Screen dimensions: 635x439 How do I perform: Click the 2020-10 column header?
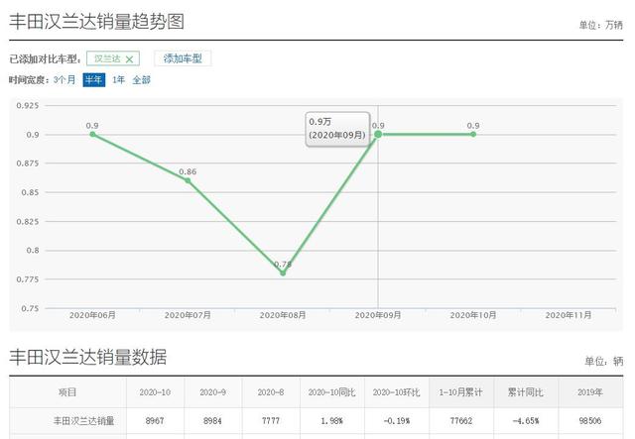tap(155, 392)
